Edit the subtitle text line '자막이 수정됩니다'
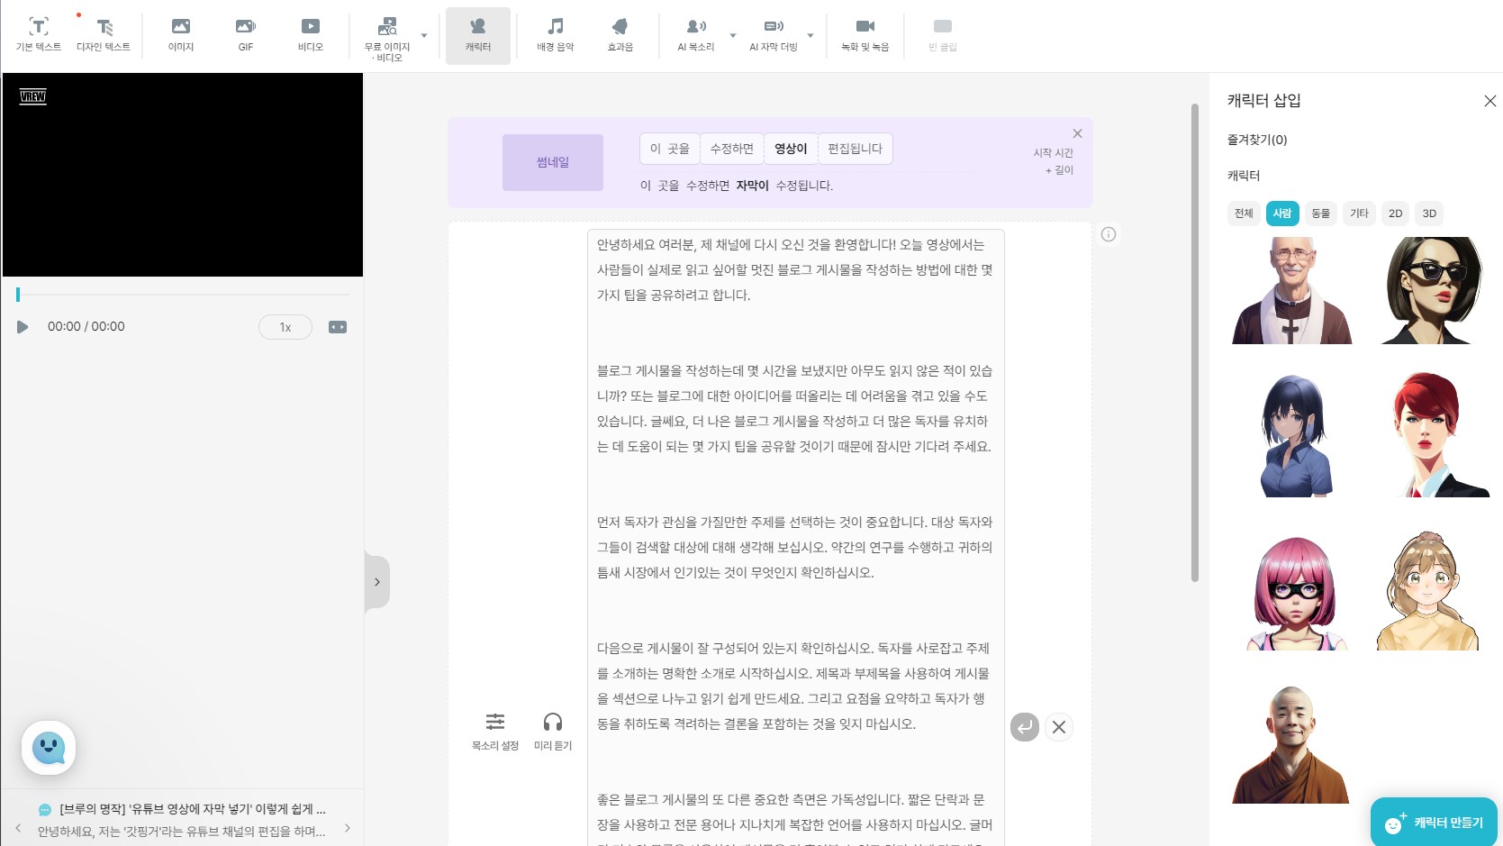The height and width of the screenshot is (846, 1503). point(737,186)
